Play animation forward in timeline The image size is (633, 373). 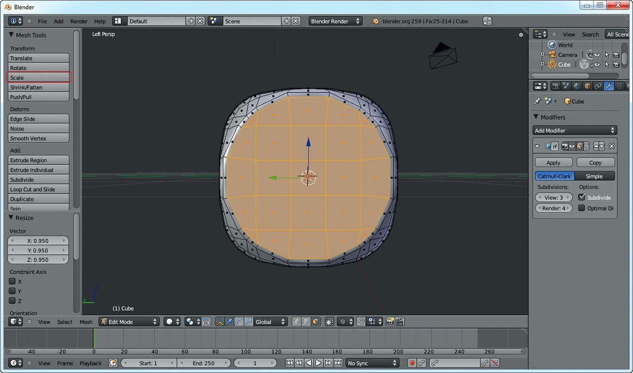coord(318,363)
